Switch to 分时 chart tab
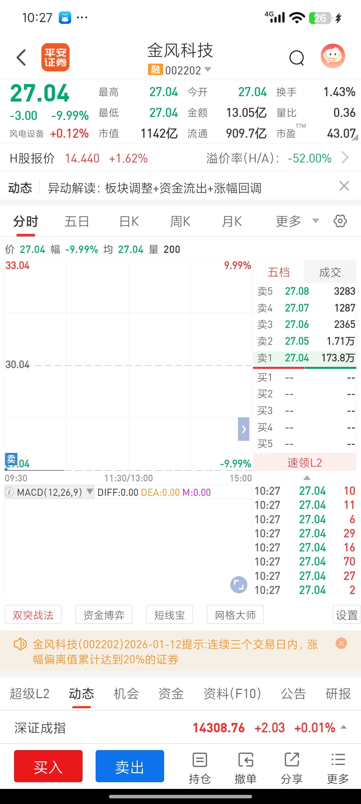Image resolution: width=361 pixels, height=804 pixels. click(x=26, y=221)
